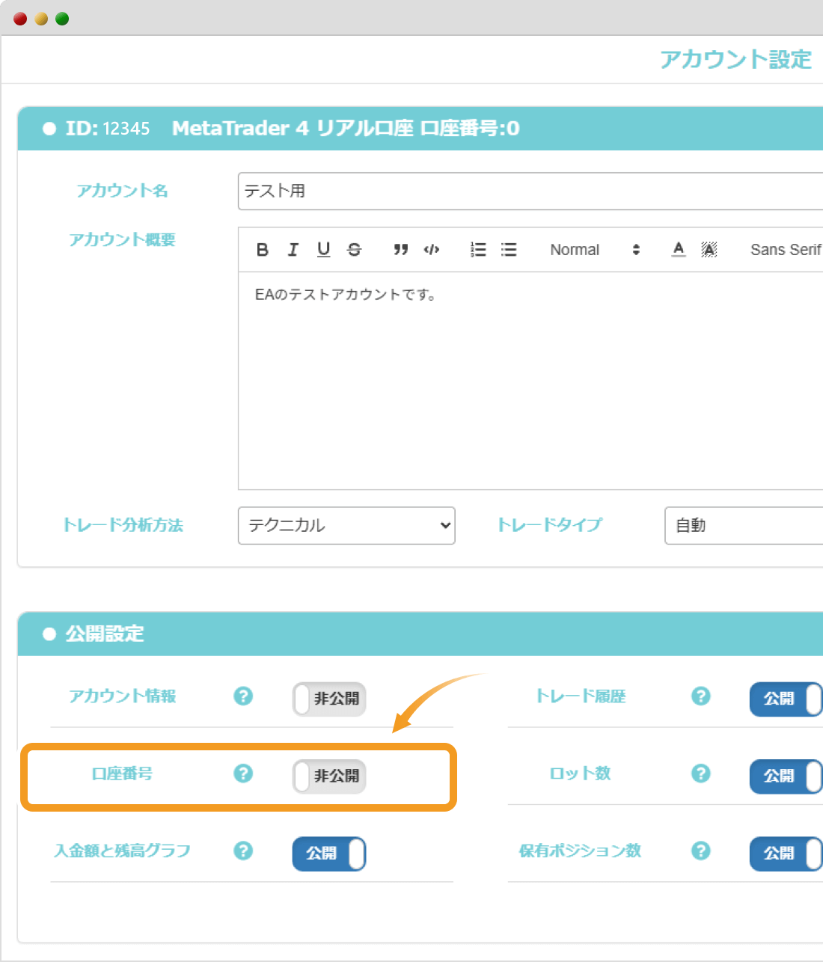This screenshot has width=823, height=962.
Task: Disable publishing of 保有ポジション数
Action: coord(785,854)
